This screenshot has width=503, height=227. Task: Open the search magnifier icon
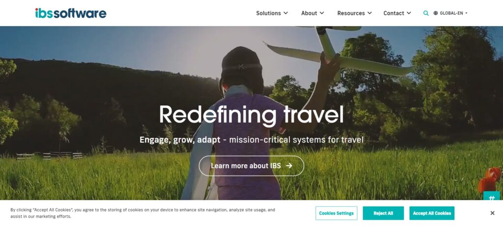426,13
